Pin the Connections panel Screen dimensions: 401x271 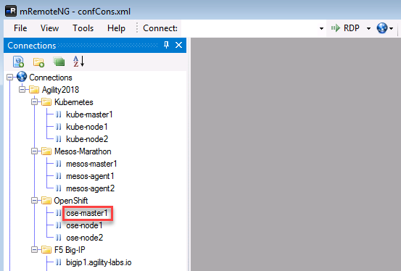166,45
